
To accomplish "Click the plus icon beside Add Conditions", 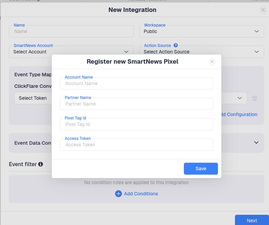I will pyautogui.click(x=118, y=194).
